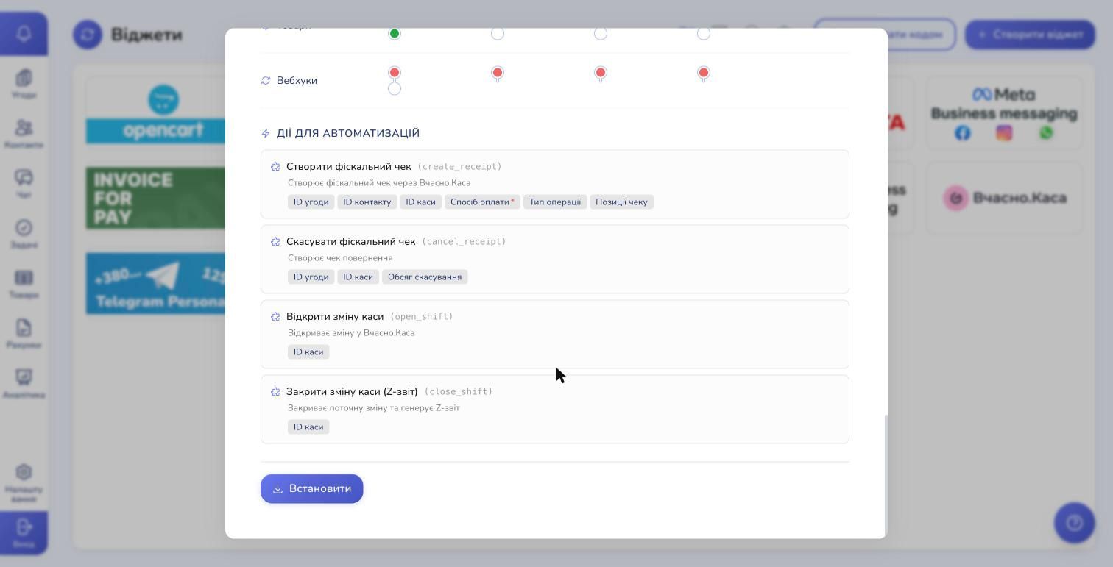
Task: Click the create_receipt code label
Action: coord(459,167)
